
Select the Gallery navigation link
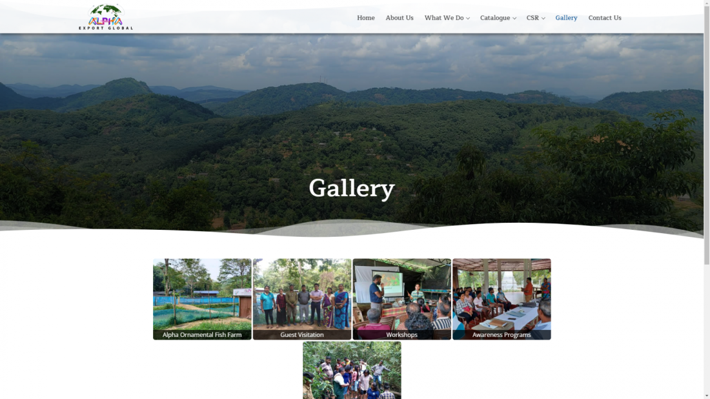click(x=566, y=18)
